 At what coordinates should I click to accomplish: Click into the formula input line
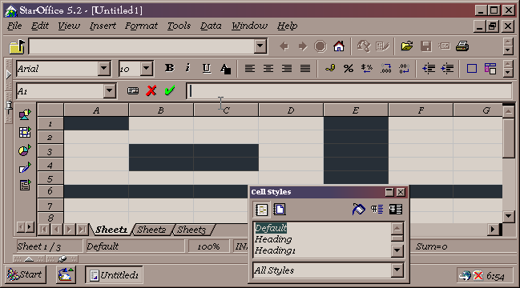pos(349,91)
